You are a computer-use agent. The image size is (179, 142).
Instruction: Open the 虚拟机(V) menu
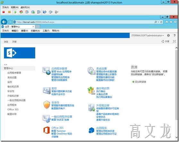25,7
